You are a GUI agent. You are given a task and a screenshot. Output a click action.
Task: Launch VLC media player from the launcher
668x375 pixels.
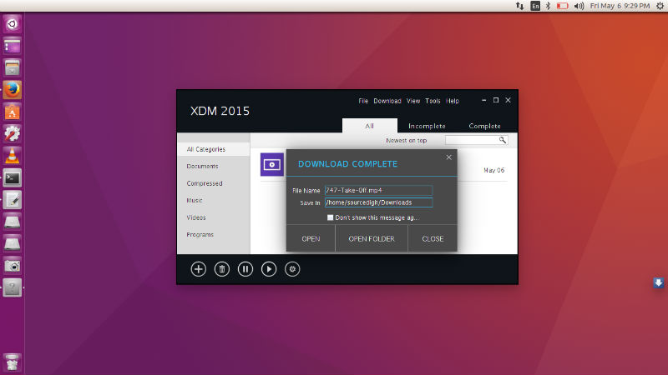[x=12, y=156]
